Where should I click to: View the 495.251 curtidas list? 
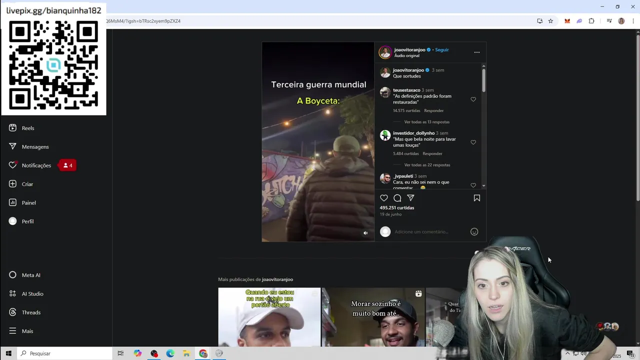click(x=397, y=207)
